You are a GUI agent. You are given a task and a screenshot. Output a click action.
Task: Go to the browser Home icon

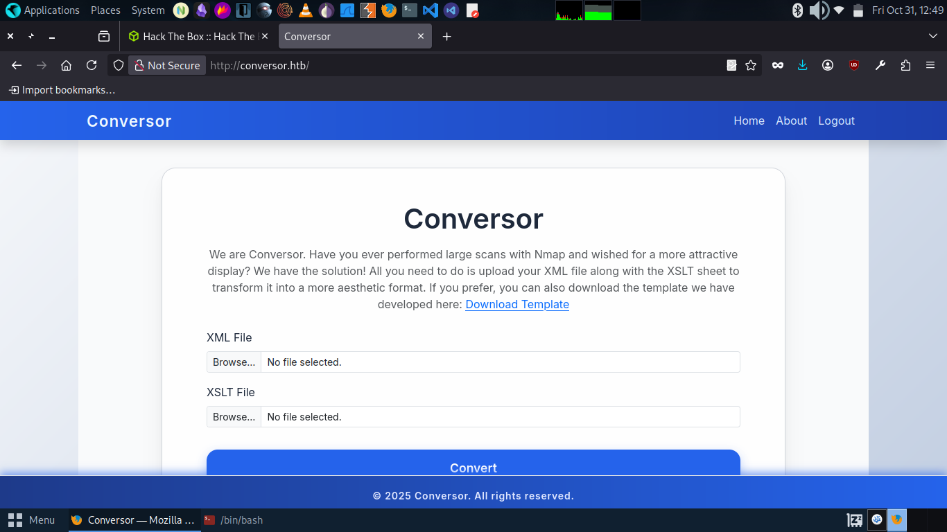(x=67, y=65)
